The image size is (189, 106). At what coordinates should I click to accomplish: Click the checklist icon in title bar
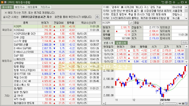[x=167, y=2]
